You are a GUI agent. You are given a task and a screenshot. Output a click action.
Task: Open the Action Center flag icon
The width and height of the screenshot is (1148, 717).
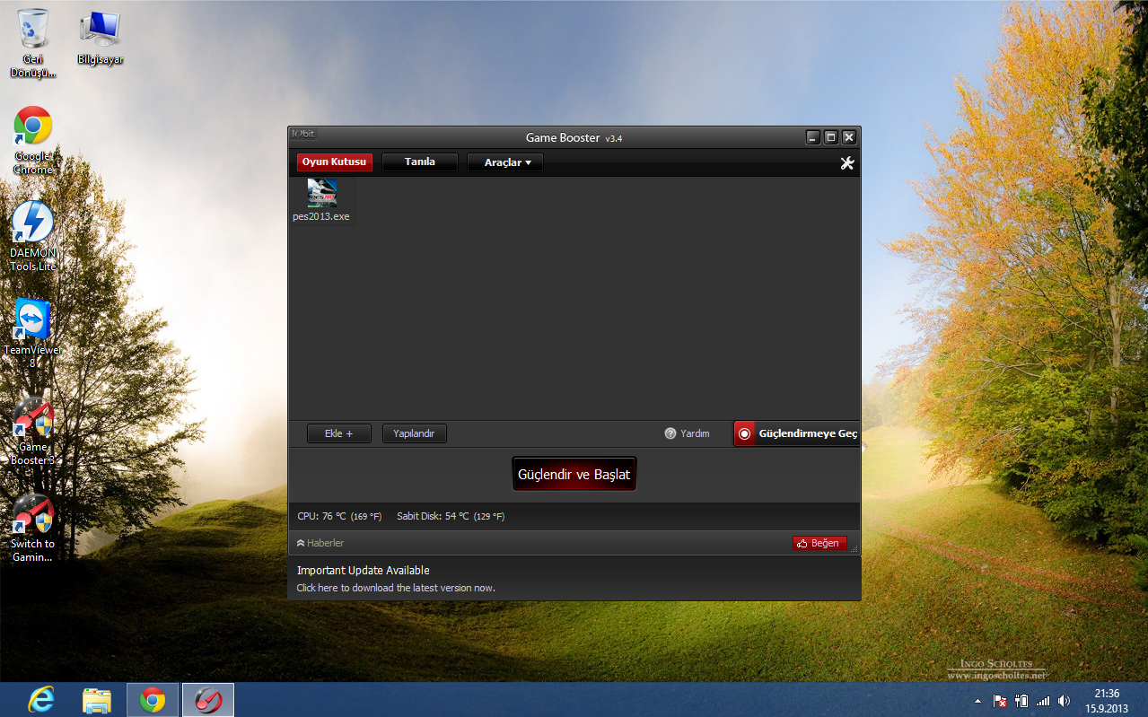coord(1000,701)
